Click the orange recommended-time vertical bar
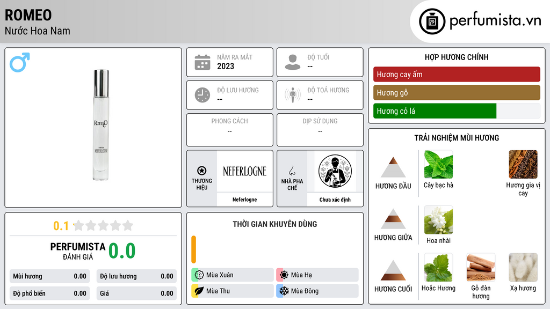 (x=193, y=249)
